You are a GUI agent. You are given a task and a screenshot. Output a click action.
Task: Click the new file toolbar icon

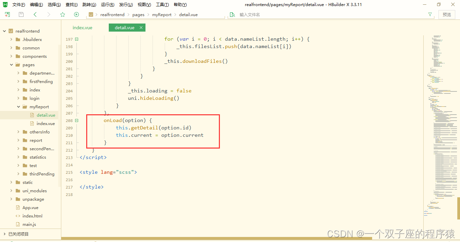pyautogui.click(x=7, y=14)
